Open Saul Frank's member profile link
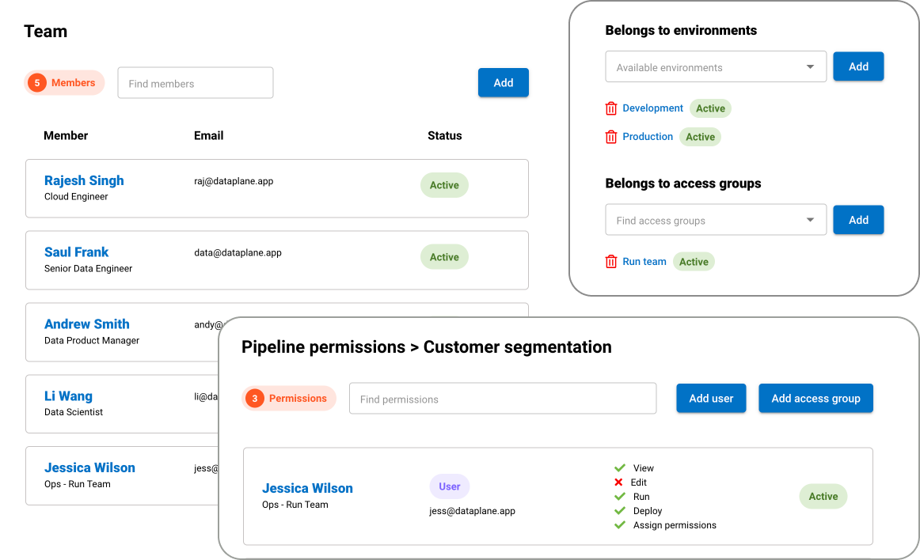The image size is (920, 560). 76,252
